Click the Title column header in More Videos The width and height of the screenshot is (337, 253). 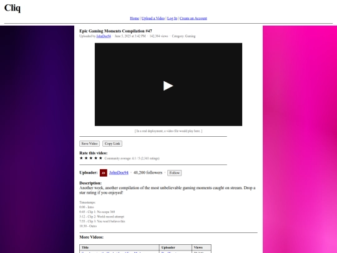[x=119, y=247]
